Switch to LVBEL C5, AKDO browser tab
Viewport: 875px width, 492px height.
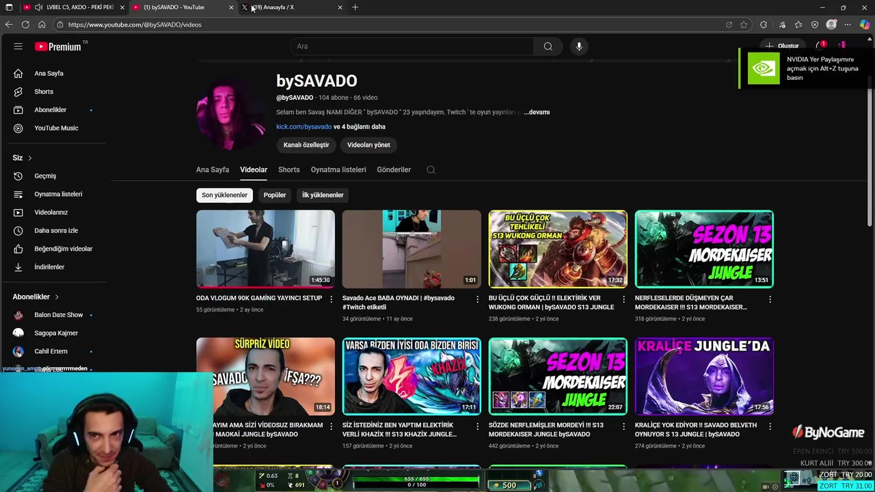(x=73, y=7)
